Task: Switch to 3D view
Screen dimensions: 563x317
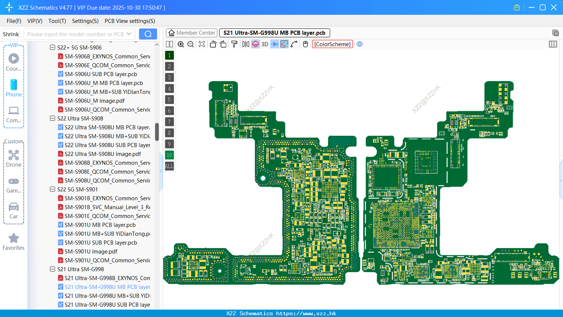Action: tap(265, 44)
